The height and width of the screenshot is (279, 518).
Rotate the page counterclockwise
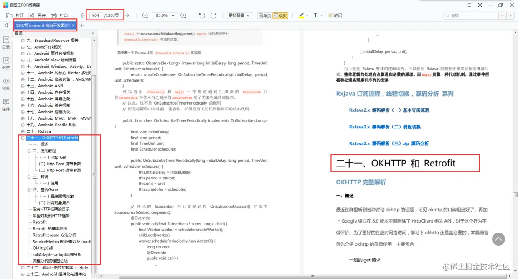coord(202,15)
